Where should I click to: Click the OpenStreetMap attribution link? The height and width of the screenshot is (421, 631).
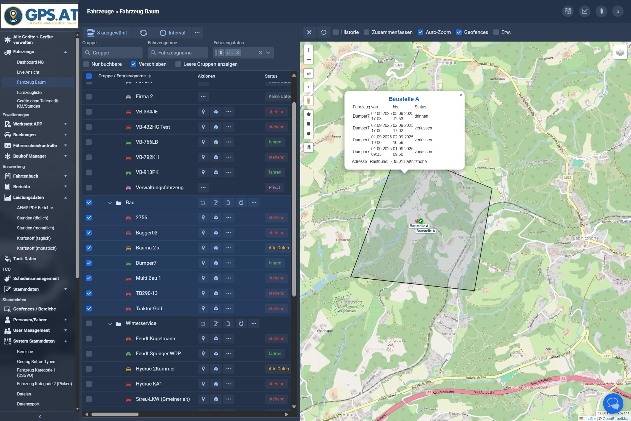[616, 418]
